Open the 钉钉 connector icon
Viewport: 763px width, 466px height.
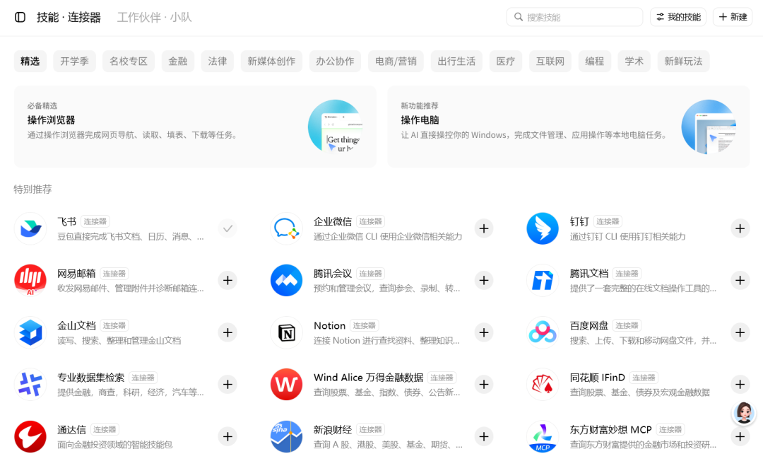pyautogui.click(x=543, y=228)
